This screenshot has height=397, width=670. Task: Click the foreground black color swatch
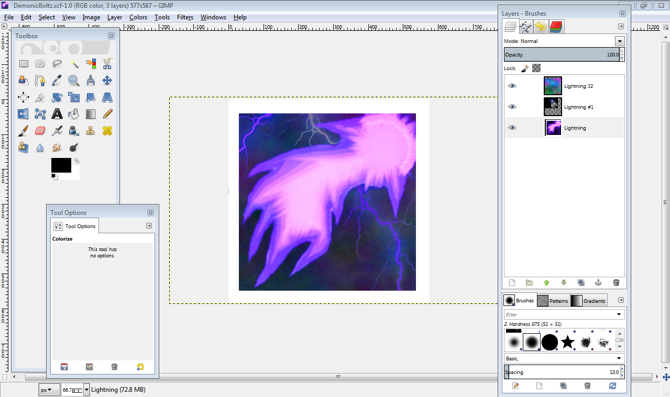point(61,165)
